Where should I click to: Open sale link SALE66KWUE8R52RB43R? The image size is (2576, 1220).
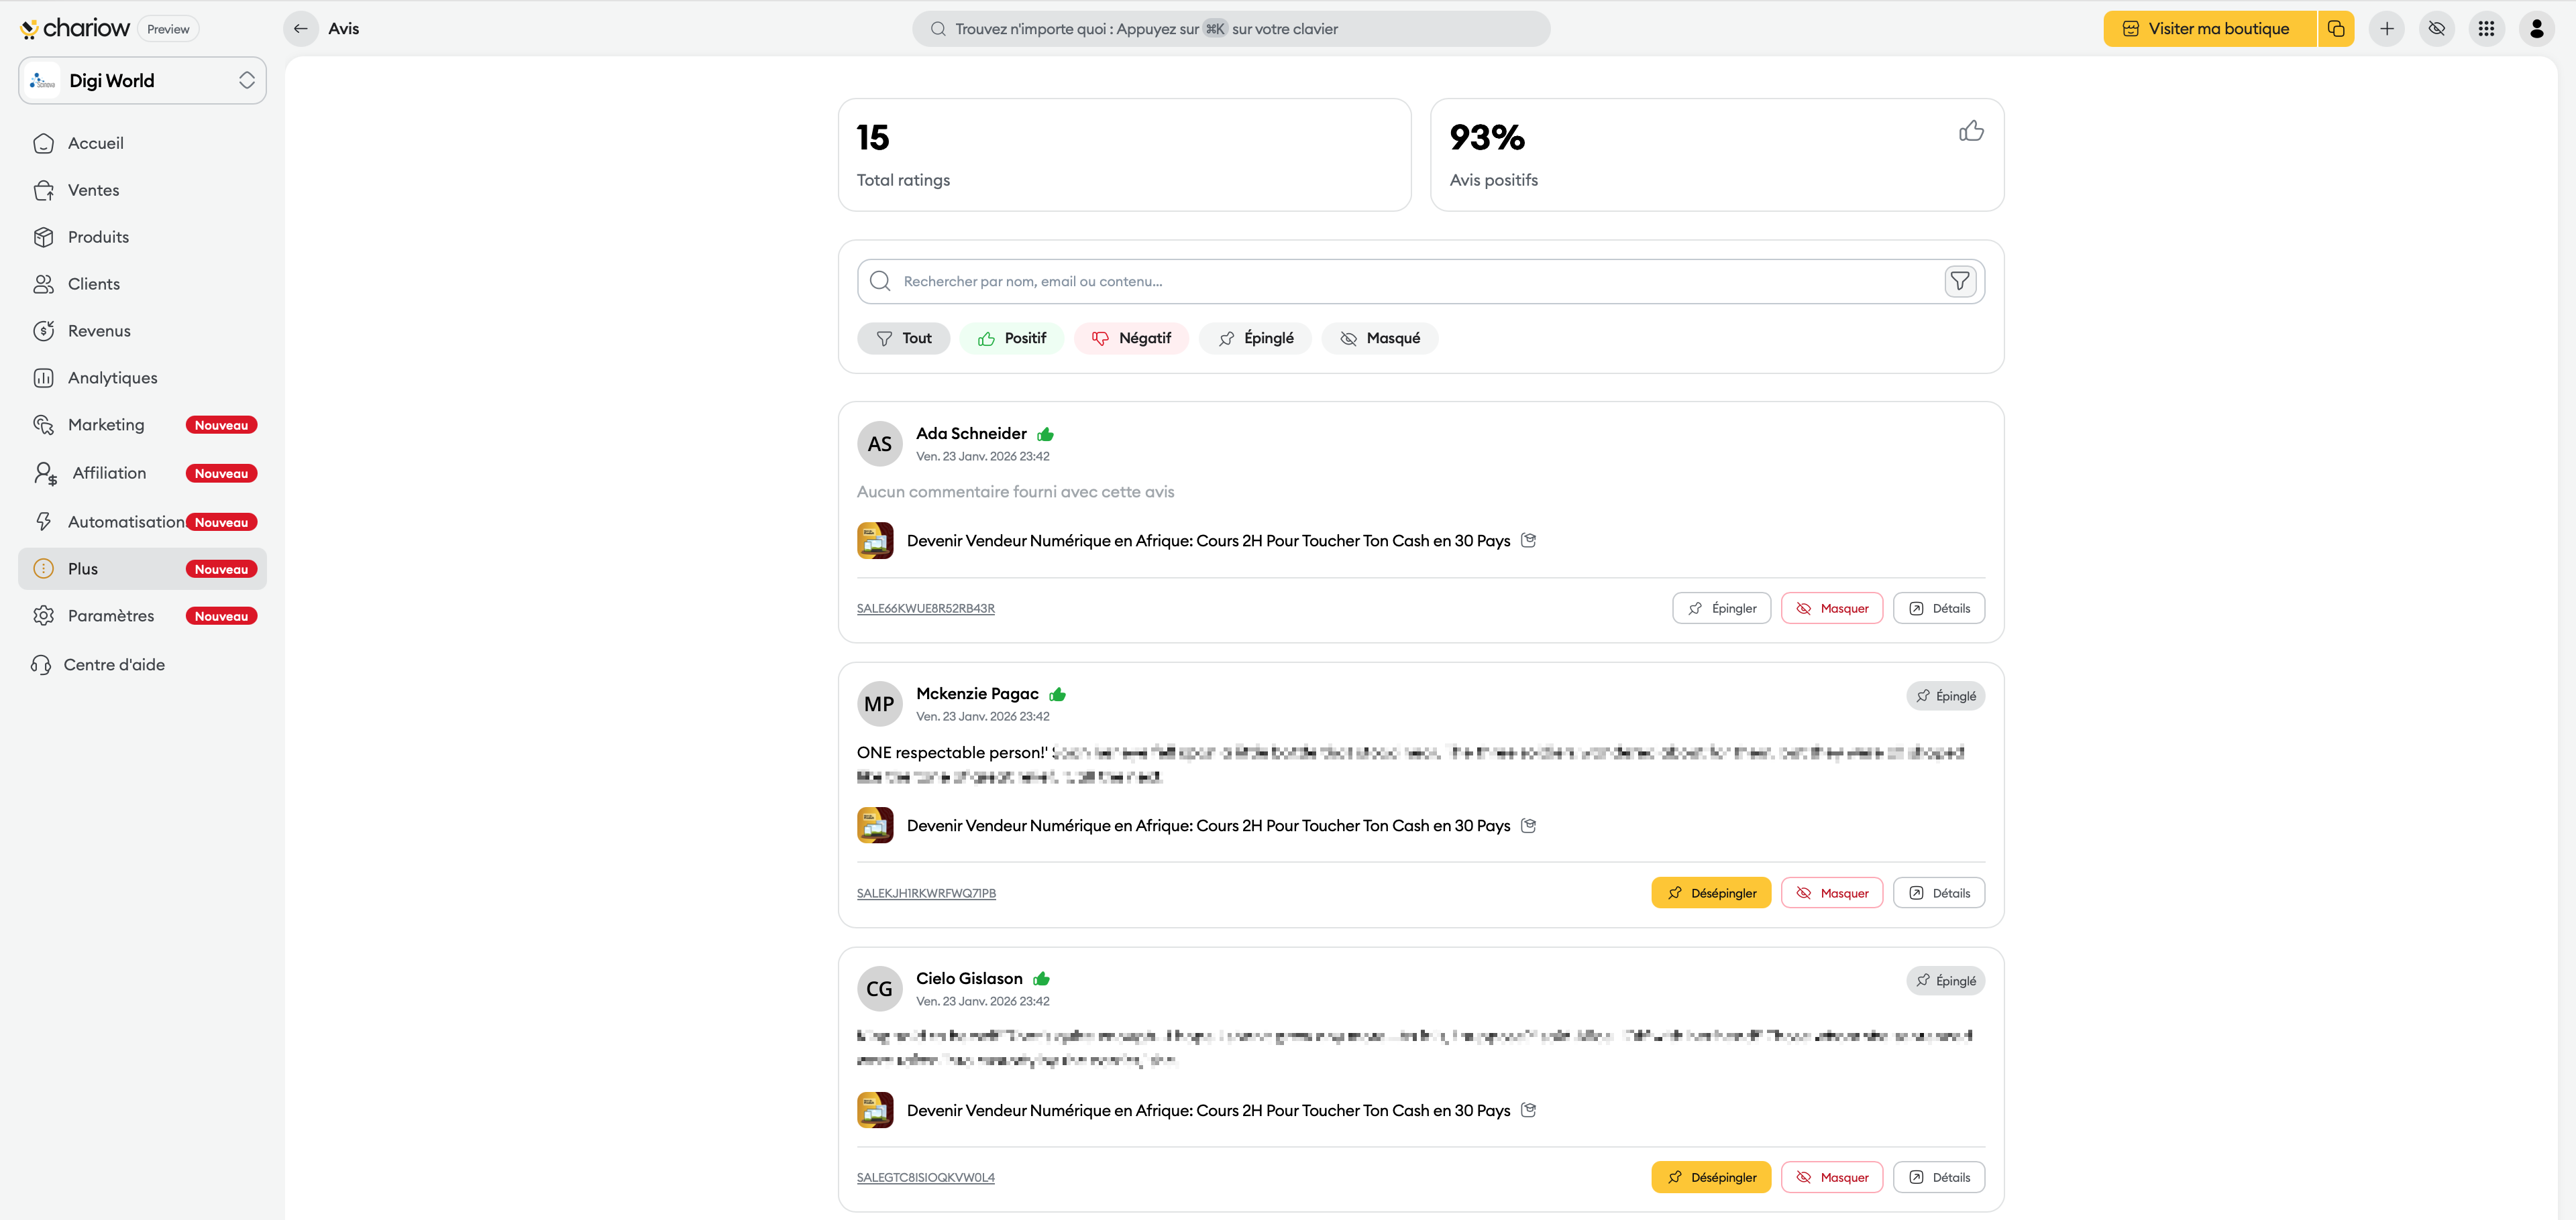(x=925, y=609)
